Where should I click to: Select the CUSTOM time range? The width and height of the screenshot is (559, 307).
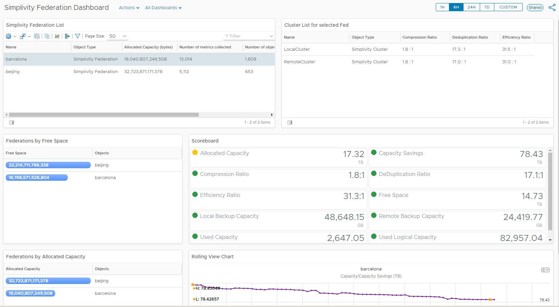tap(508, 7)
